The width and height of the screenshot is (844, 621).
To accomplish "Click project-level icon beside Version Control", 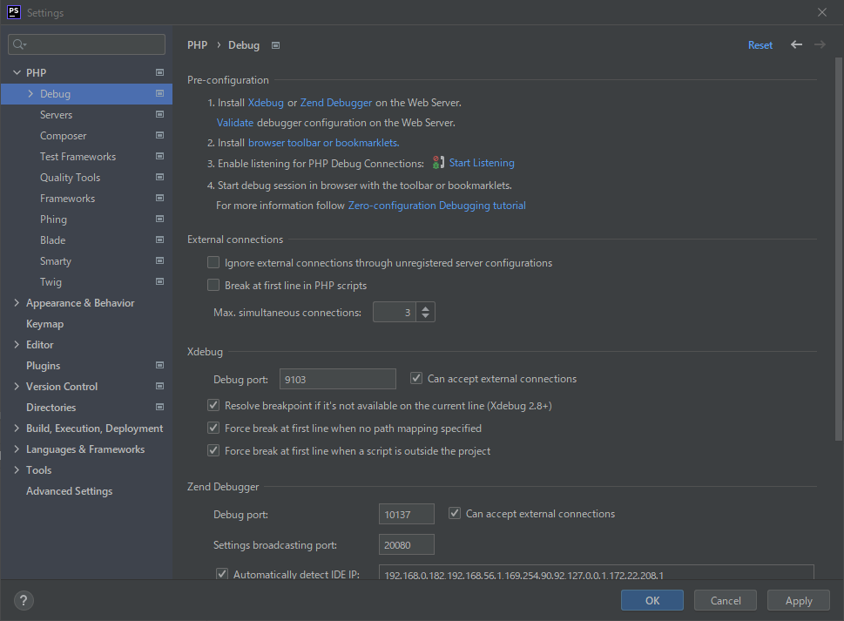I will (x=159, y=387).
